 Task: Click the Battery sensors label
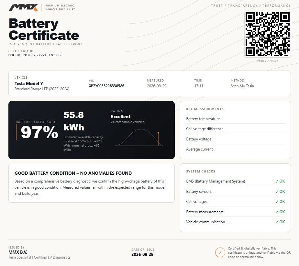tap(199, 192)
